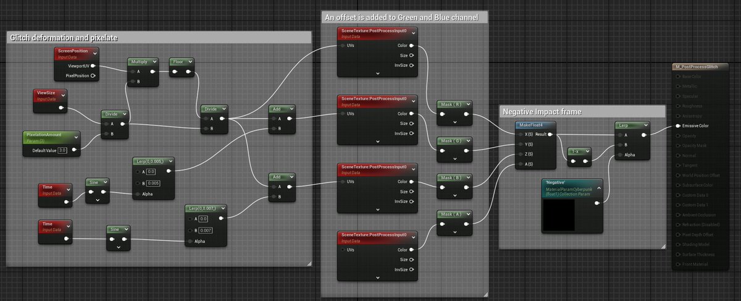Edit A value 0.0 on Lerp(0,0.005,) node
The height and width of the screenshot is (301, 741).
[x=151, y=172]
